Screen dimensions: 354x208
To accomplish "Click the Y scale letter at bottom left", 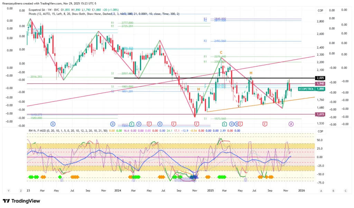I will [x=9, y=190].
